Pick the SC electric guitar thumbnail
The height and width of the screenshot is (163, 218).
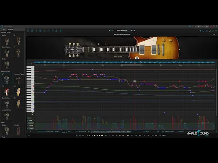(x=19, y=91)
